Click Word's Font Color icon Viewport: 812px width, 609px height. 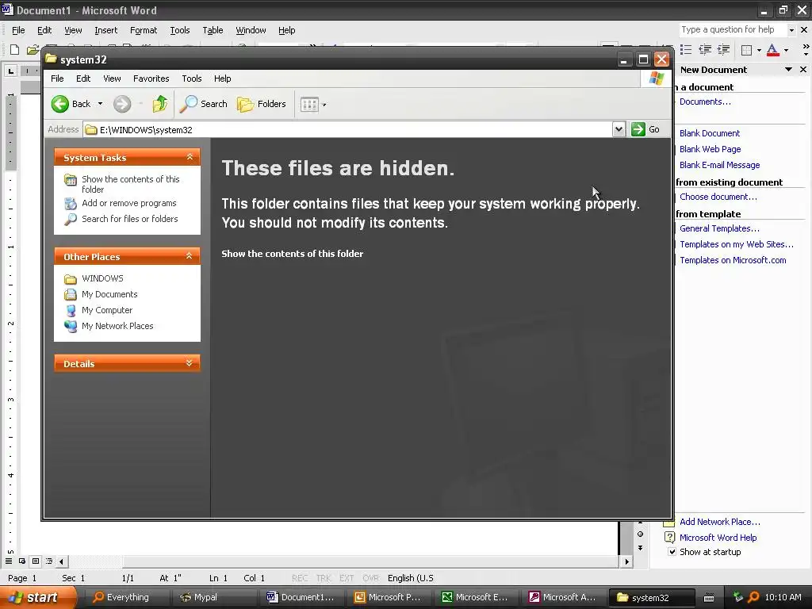(772, 50)
